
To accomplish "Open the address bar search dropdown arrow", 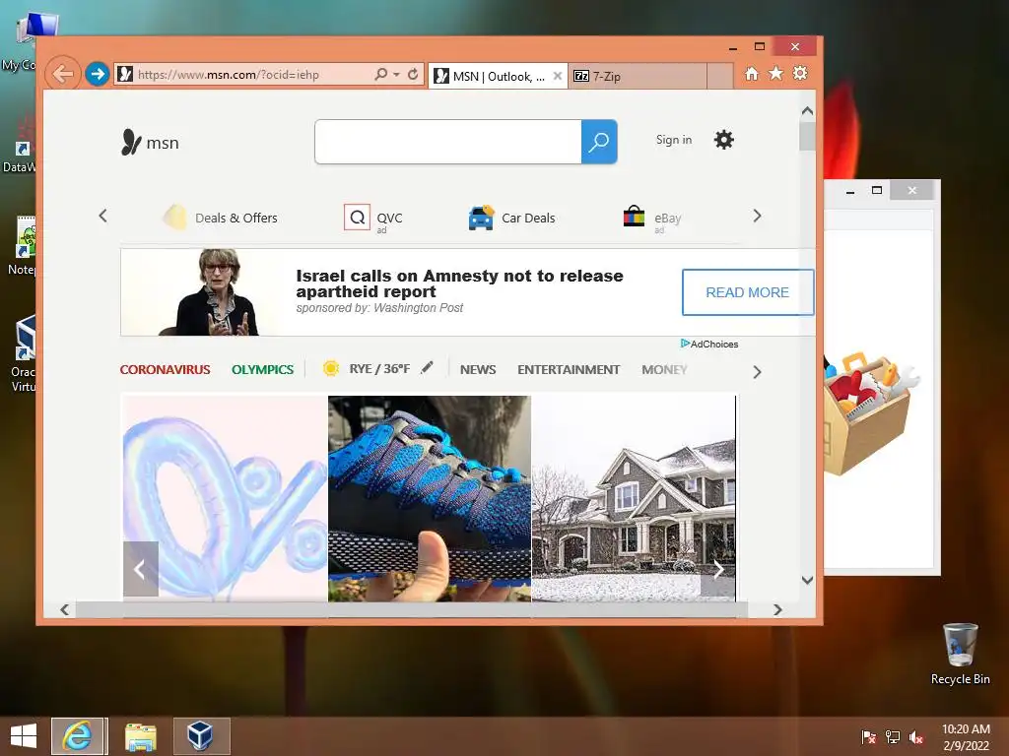I will pos(396,75).
